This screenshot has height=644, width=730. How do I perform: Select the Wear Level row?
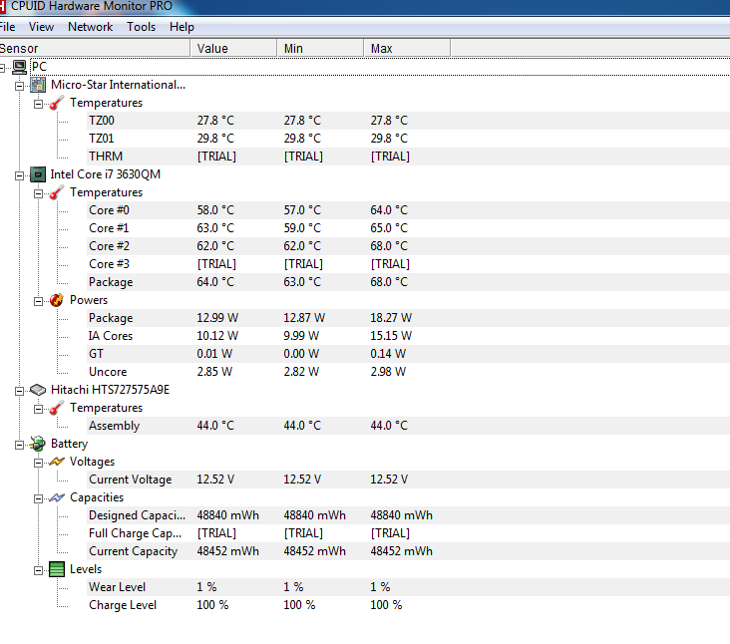[408, 587]
